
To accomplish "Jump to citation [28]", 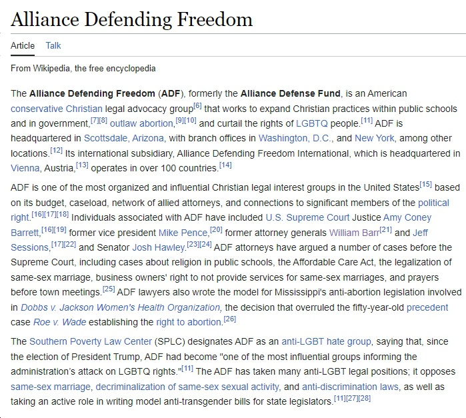I will click(365, 399).
